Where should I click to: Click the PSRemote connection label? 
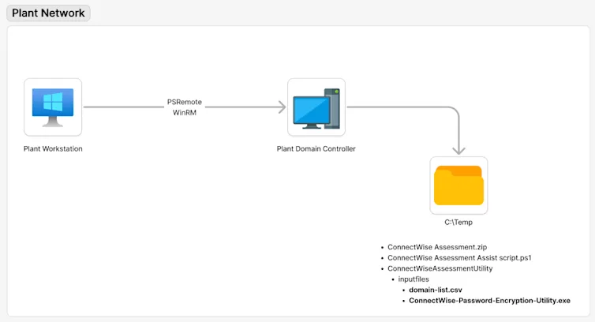point(185,102)
